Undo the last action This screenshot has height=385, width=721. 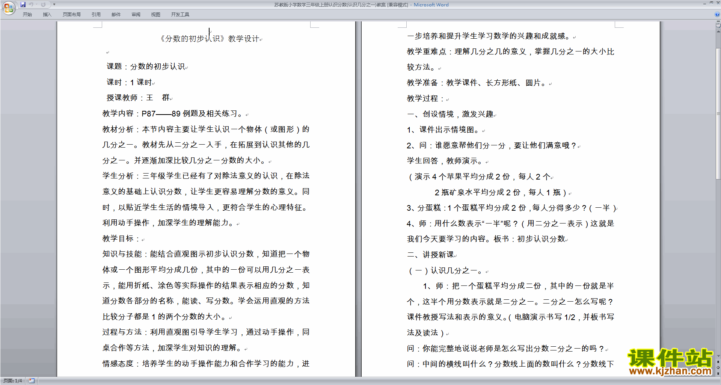31,5
